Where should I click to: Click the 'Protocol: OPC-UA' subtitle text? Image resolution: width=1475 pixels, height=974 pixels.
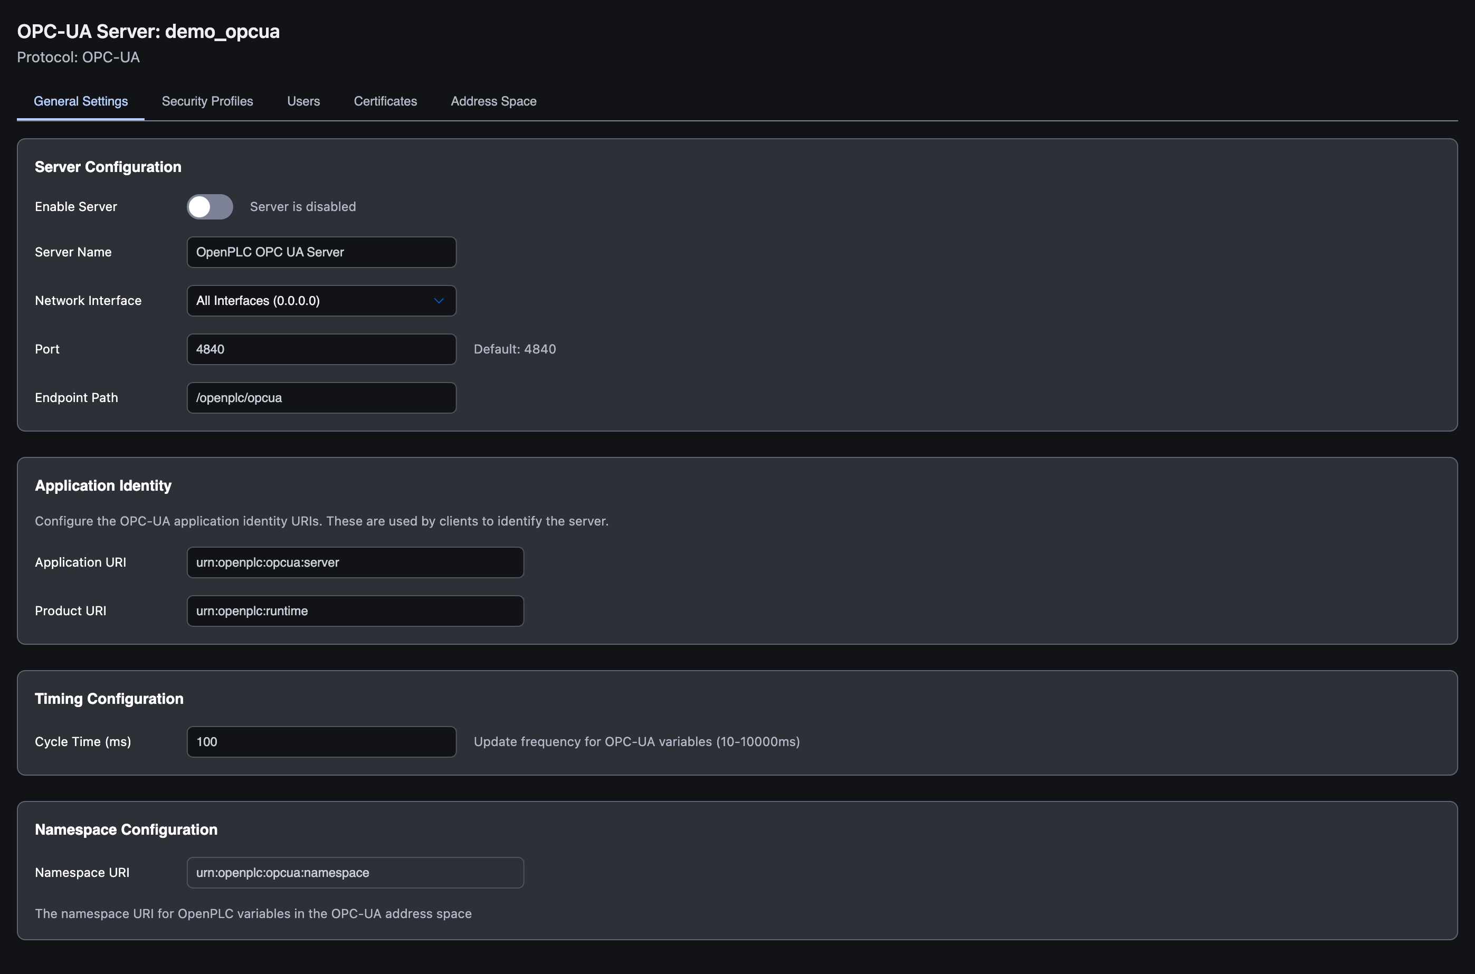click(78, 57)
